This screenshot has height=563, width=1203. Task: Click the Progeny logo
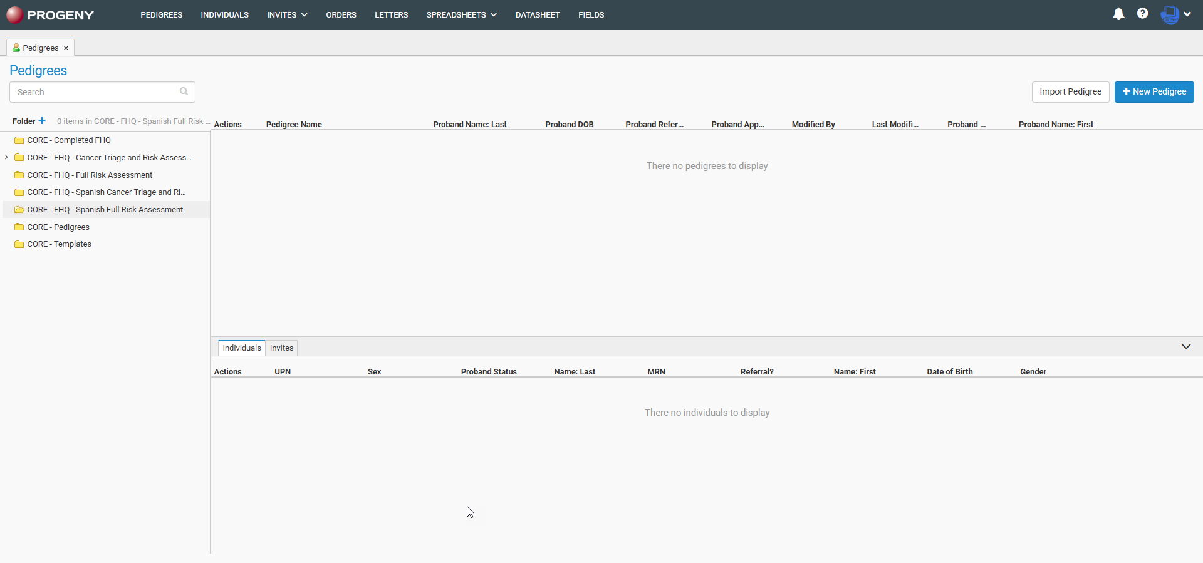[x=50, y=14]
